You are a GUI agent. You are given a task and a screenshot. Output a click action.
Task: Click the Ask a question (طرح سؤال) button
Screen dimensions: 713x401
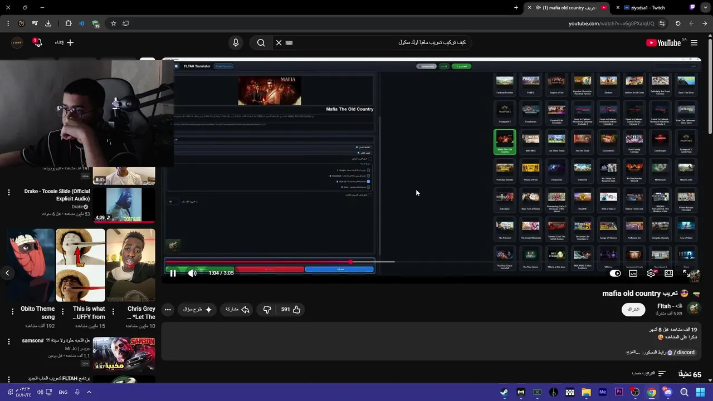pyautogui.click(x=198, y=309)
